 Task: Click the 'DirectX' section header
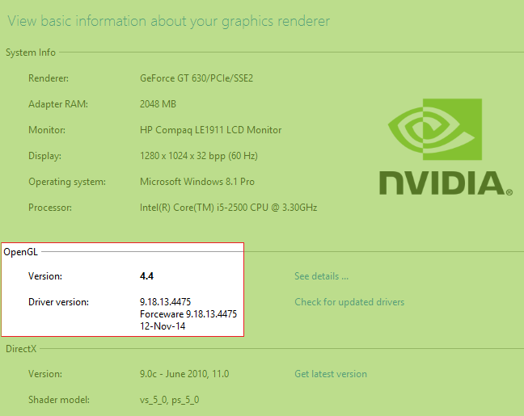[21, 349]
